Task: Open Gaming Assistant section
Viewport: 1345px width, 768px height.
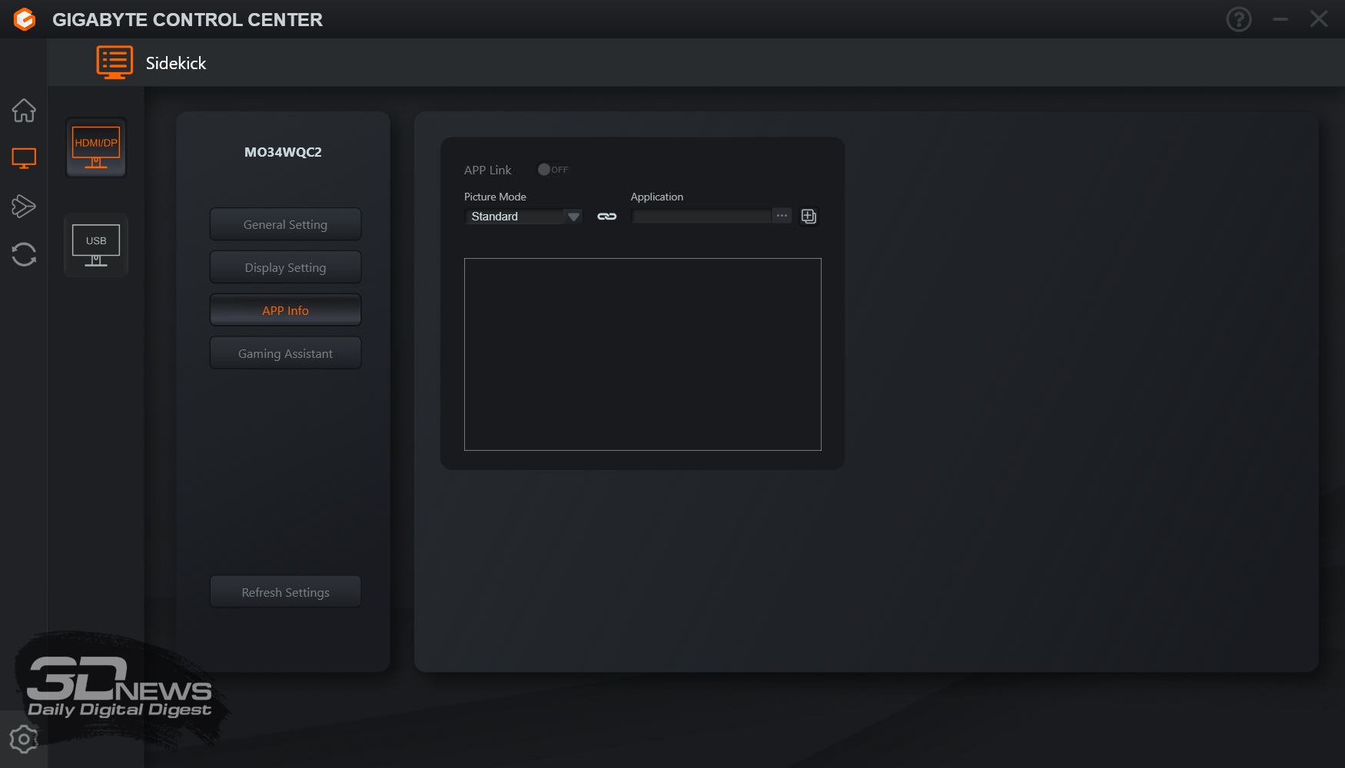Action: click(285, 353)
